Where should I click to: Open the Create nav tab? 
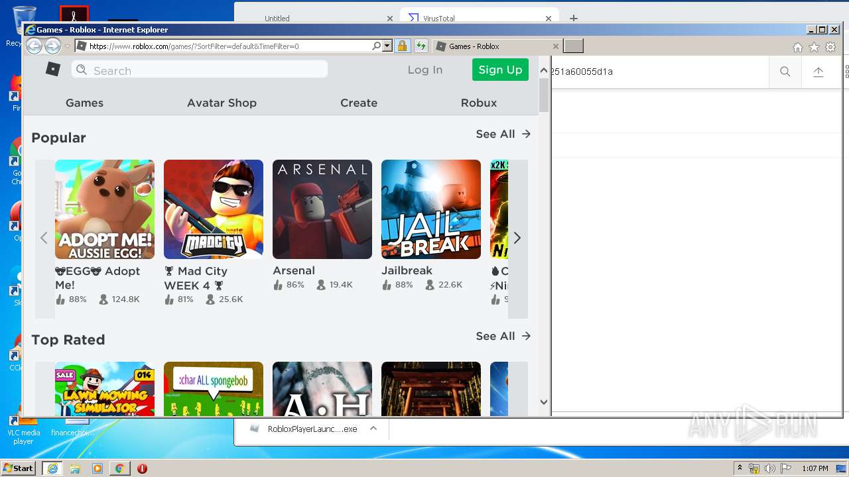[x=359, y=103]
